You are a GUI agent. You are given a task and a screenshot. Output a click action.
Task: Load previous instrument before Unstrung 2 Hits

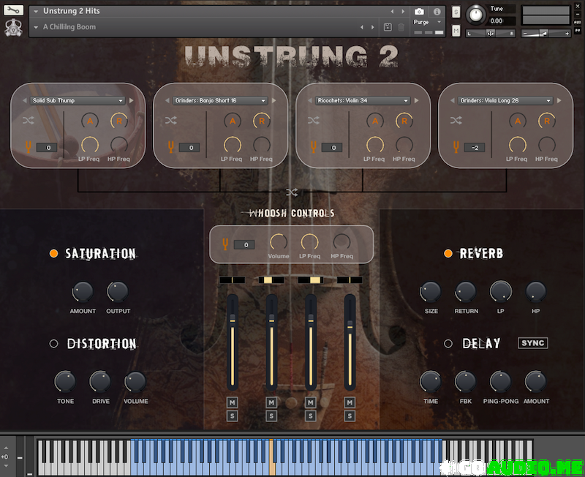coord(392,12)
